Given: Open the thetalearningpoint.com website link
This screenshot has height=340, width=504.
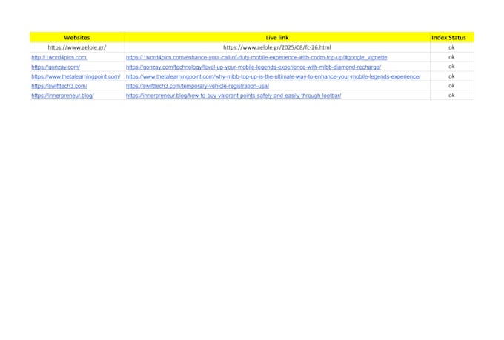Looking at the screenshot, I should pos(76,76).
